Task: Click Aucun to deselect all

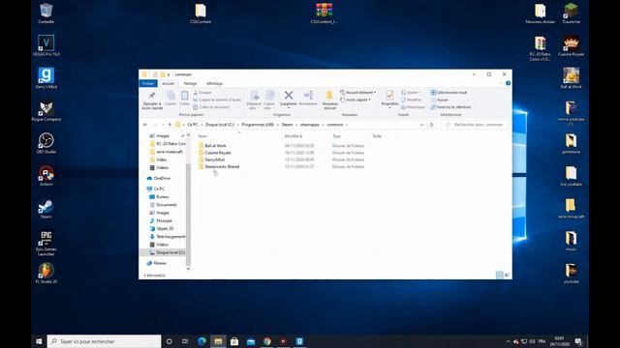Action: (440, 100)
